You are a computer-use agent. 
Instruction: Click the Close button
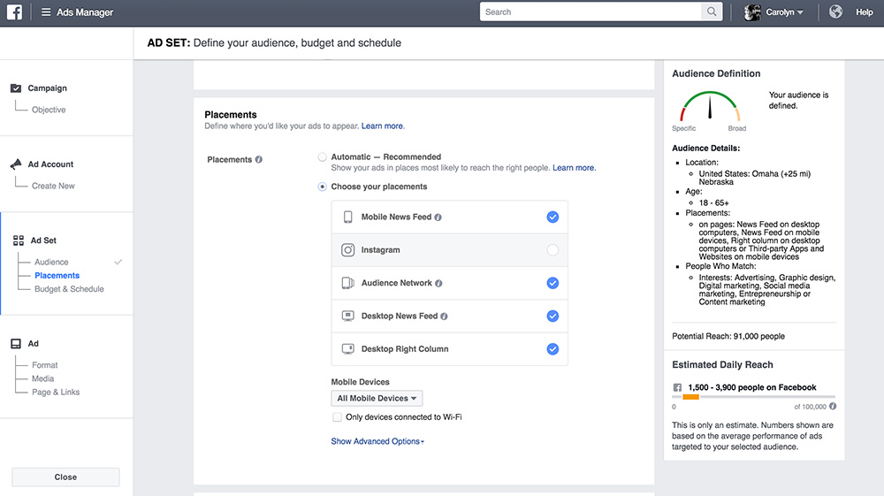pyautogui.click(x=65, y=477)
